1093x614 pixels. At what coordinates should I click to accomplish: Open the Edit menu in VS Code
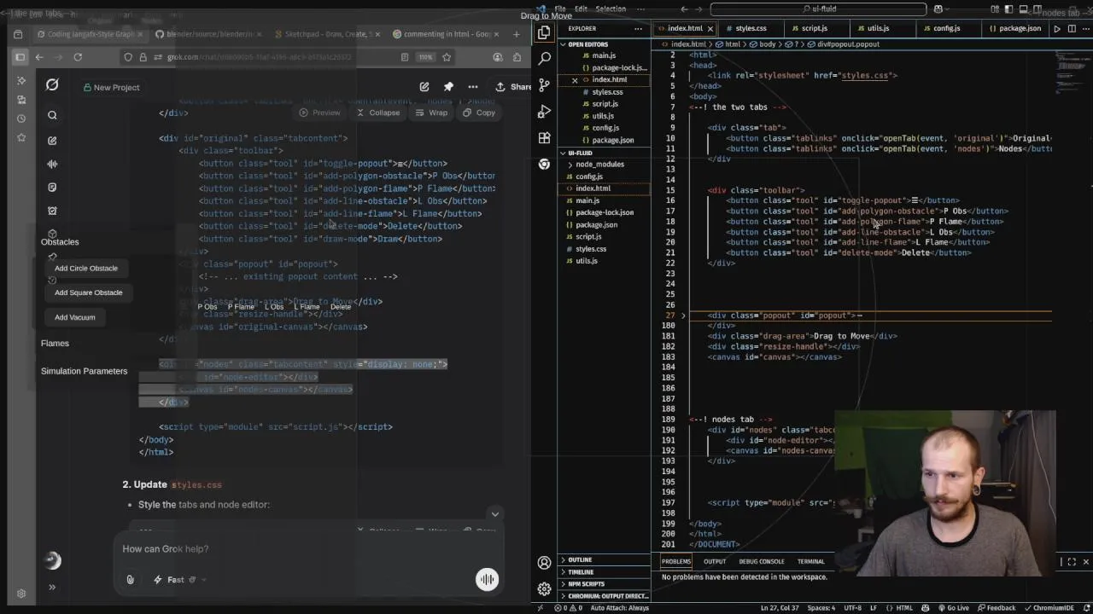click(581, 9)
